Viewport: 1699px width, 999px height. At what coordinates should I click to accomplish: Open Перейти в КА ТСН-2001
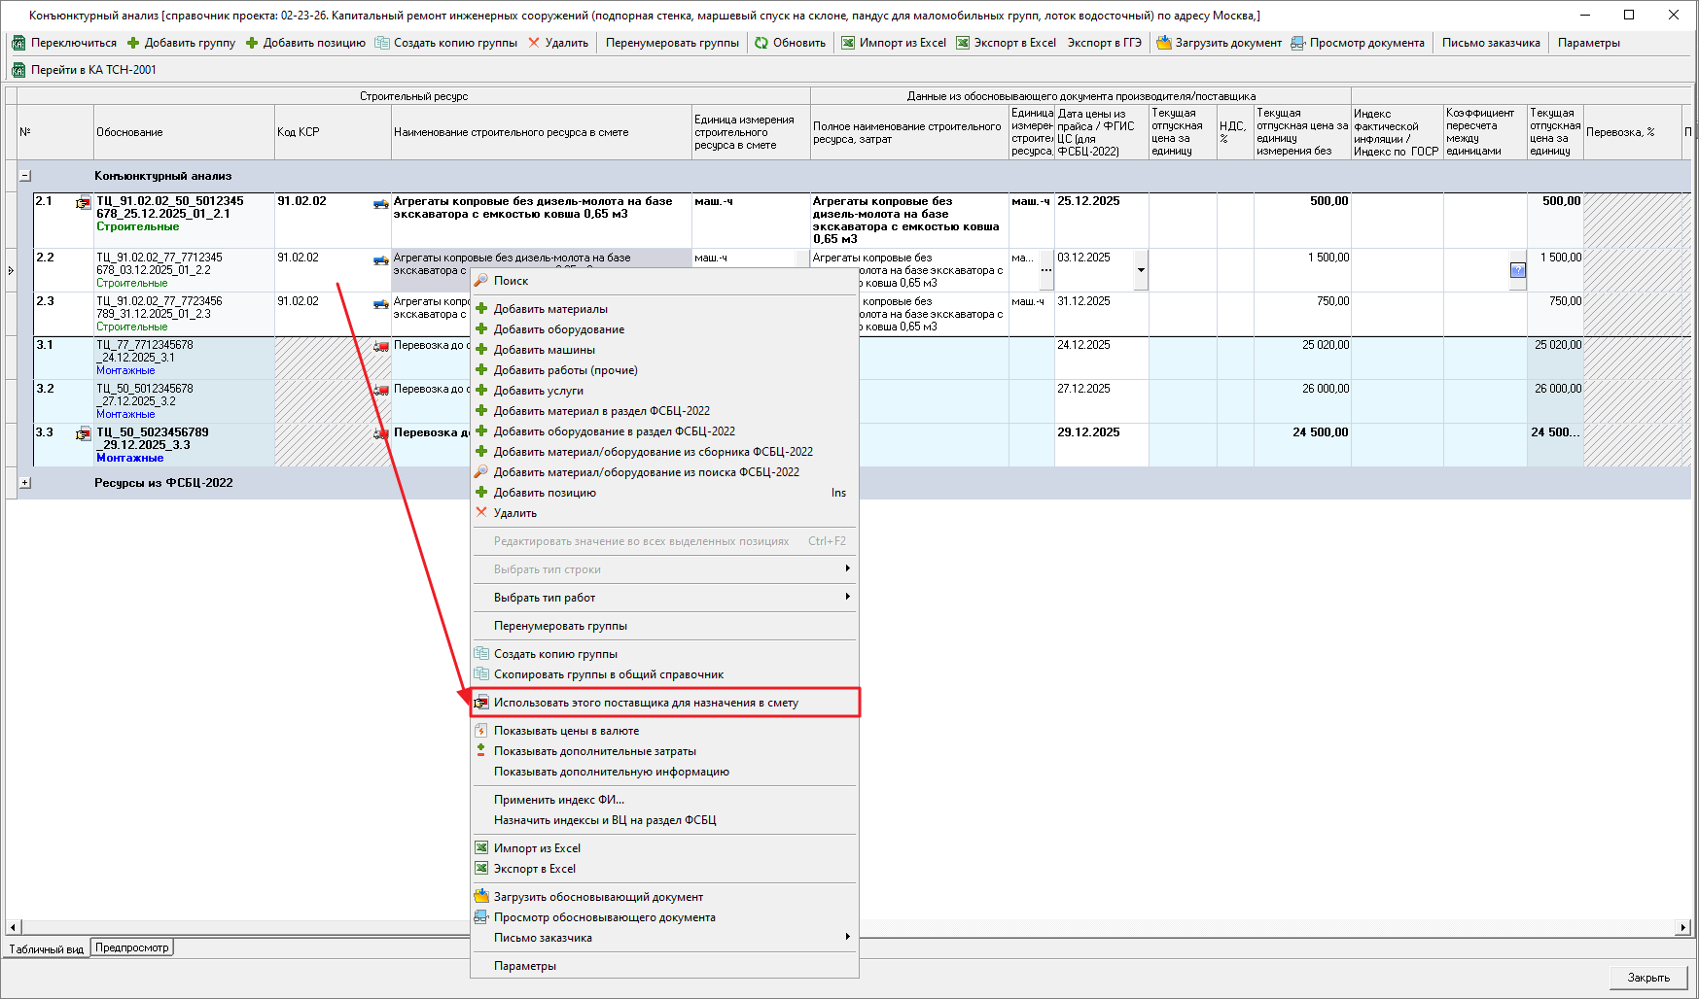coord(84,70)
